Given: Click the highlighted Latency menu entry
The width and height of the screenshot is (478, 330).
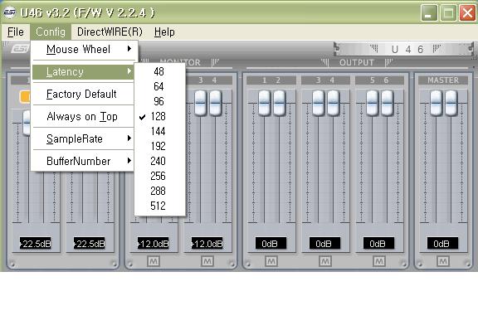Looking at the screenshot, I should point(83,72).
